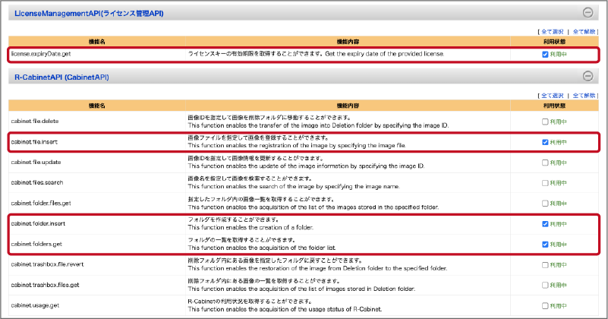The image size is (608, 319).
Task: Select the cabinet.usage.get function name
Action: click(35, 305)
